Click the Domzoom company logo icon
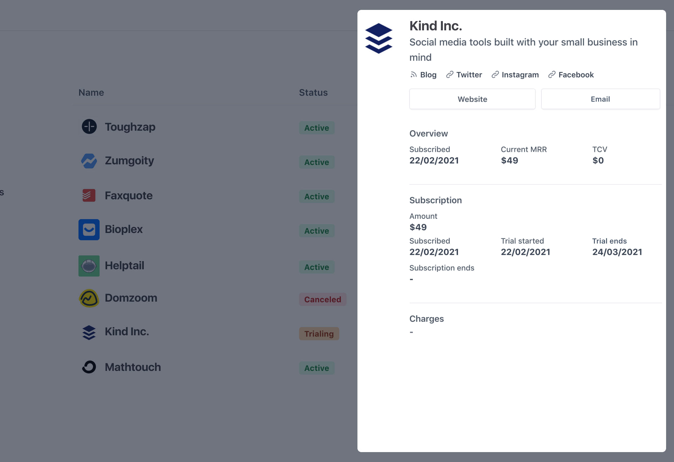The width and height of the screenshot is (674, 462). 89,298
